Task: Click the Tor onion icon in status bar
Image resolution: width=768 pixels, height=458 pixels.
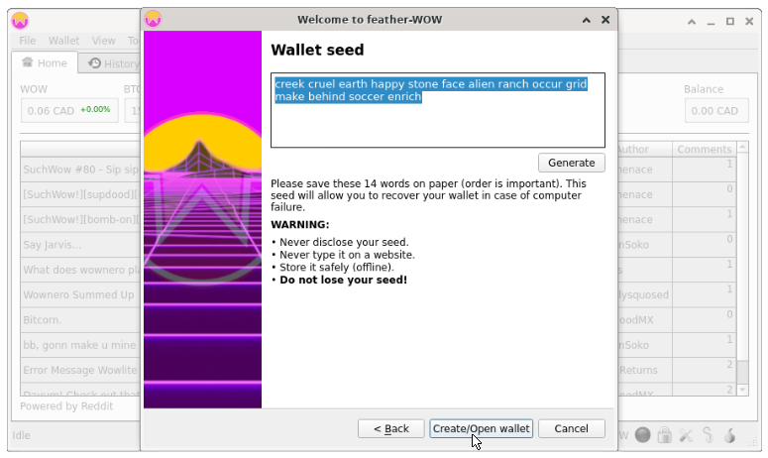Action: tap(729, 435)
